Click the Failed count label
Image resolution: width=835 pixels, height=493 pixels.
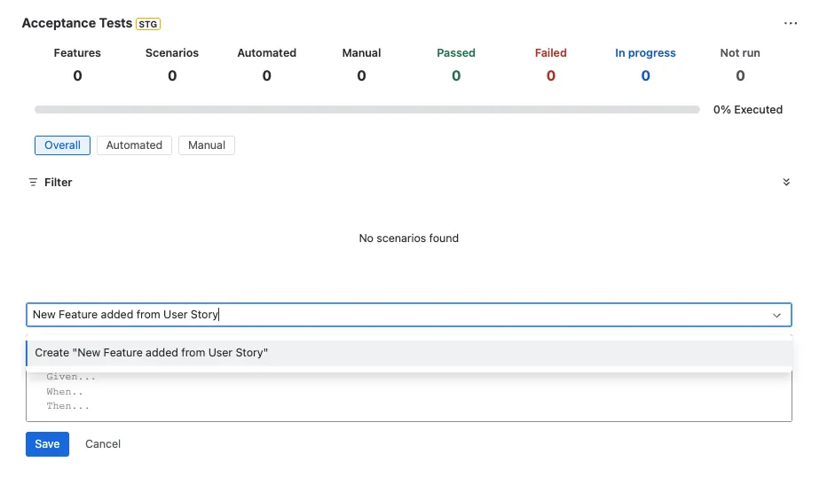click(551, 53)
